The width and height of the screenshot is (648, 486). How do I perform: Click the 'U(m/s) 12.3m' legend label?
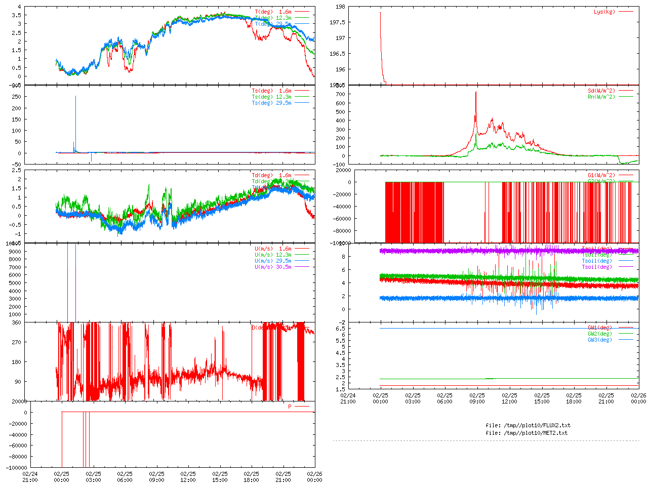click(x=273, y=255)
